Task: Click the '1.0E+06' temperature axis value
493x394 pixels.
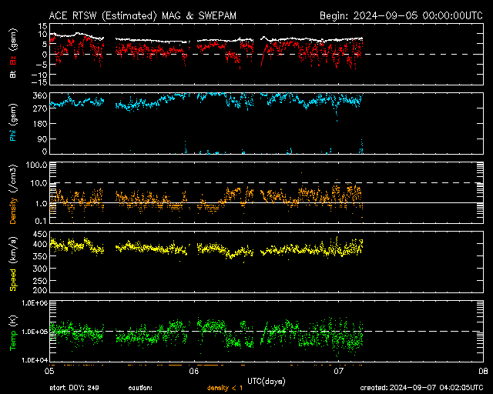Action: coord(35,303)
